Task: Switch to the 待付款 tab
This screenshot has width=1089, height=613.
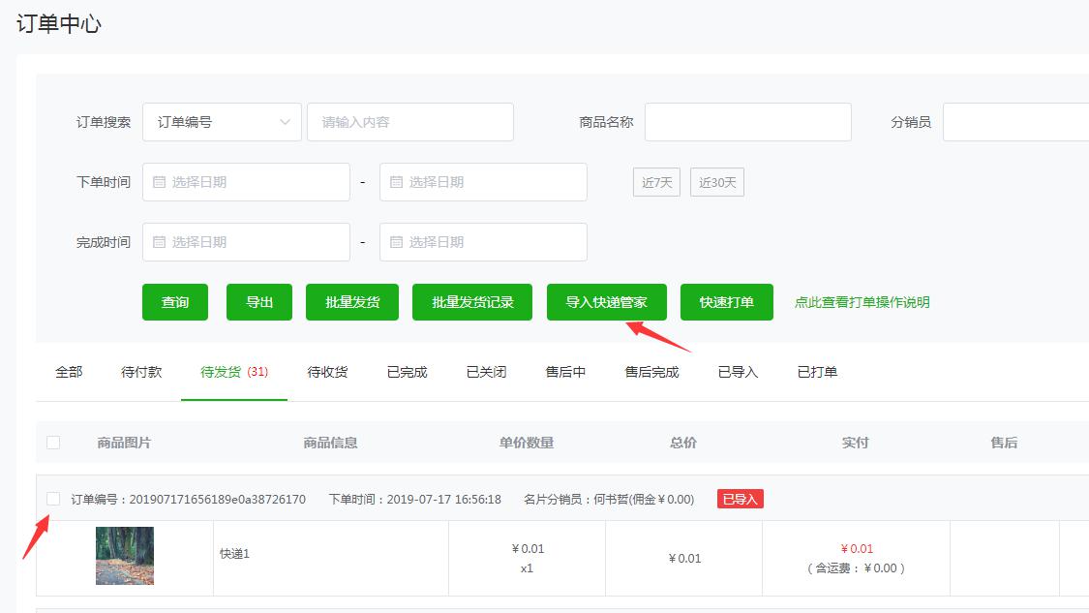Action: [x=141, y=372]
